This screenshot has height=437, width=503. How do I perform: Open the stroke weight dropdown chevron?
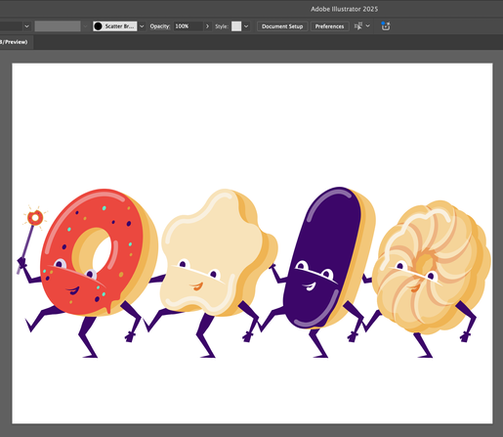(x=27, y=26)
